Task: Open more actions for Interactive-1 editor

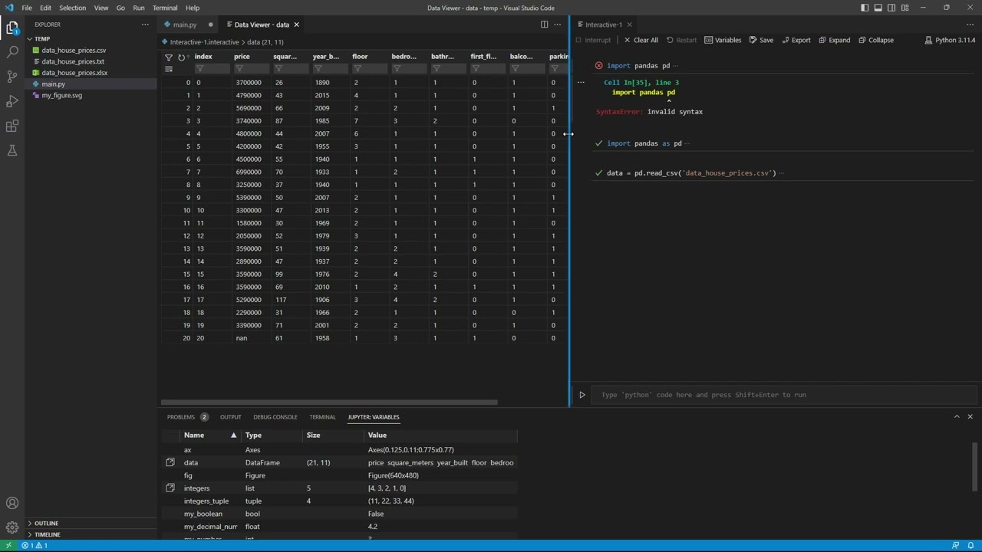Action: point(970,25)
